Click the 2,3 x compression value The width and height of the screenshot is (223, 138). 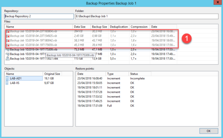tap(133, 36)
